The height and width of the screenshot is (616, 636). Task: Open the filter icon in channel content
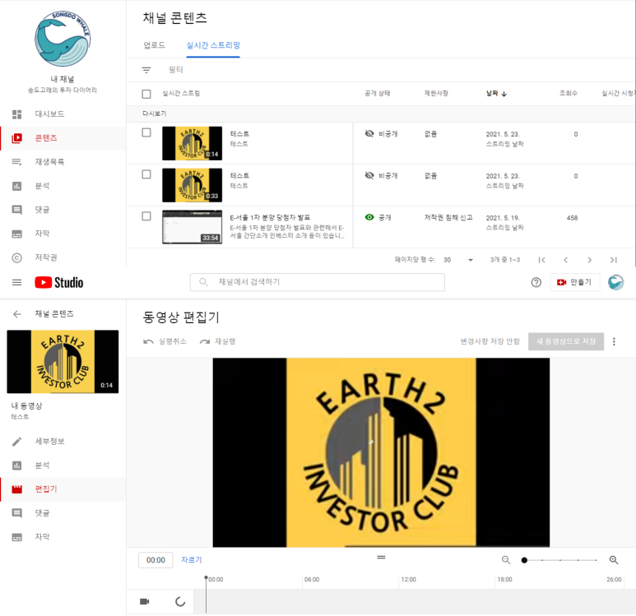(146, 70)
